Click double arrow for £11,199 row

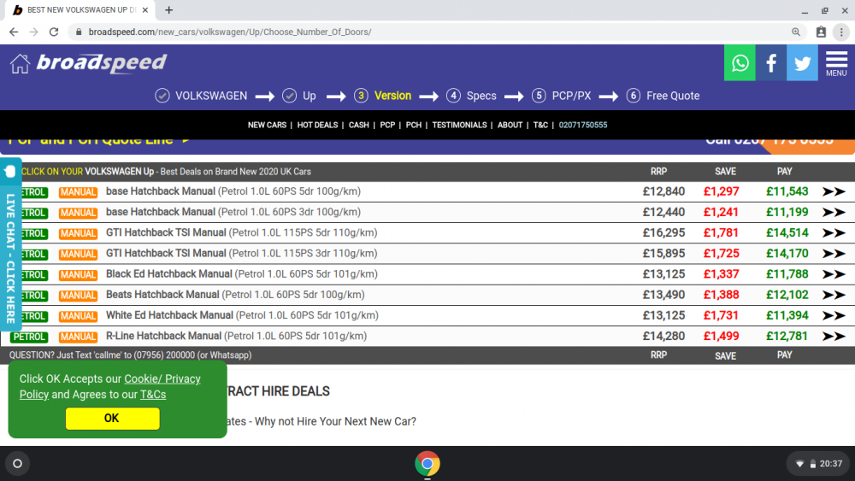(x=834, y=213)
